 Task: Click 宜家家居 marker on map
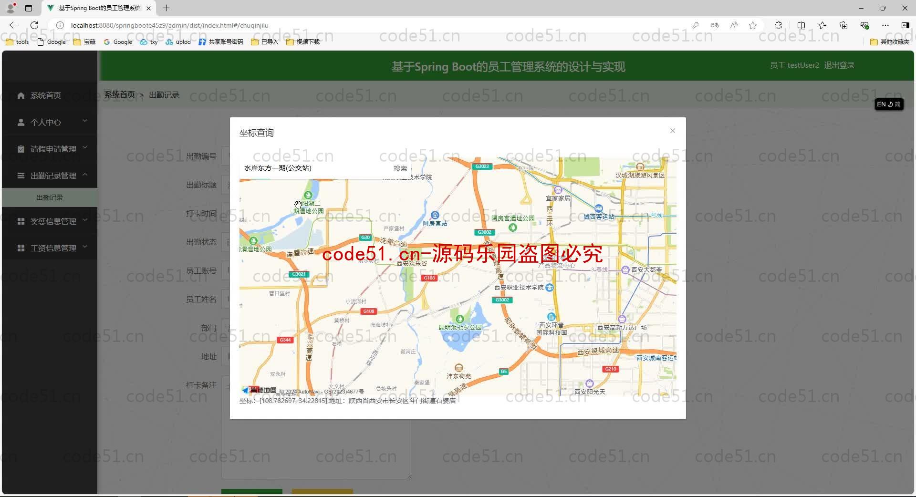click(x=558, y=190)
